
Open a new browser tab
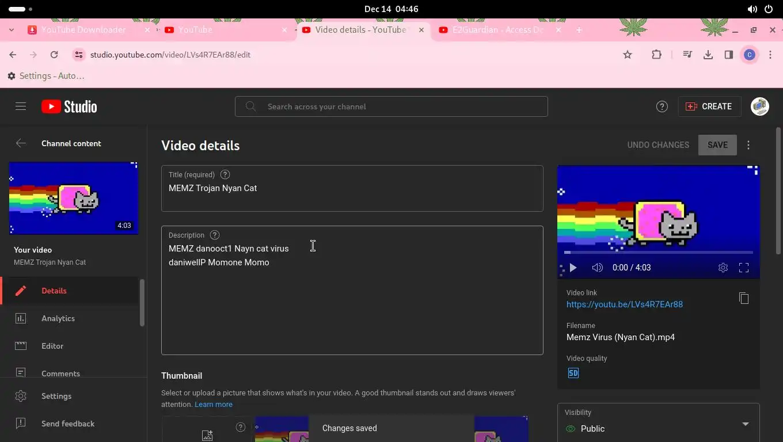pos(579,30)
